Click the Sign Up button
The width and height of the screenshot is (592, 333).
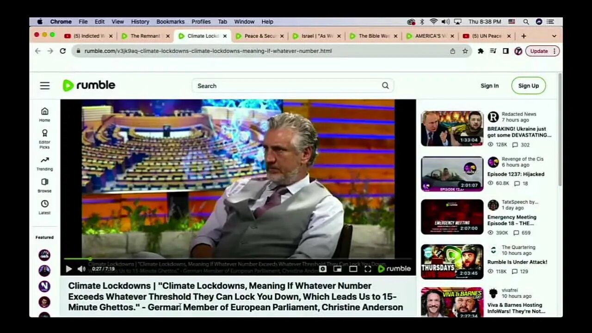tap(528, 86)
